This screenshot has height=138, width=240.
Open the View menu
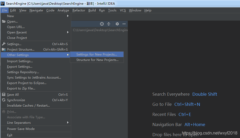coord(23,10)
